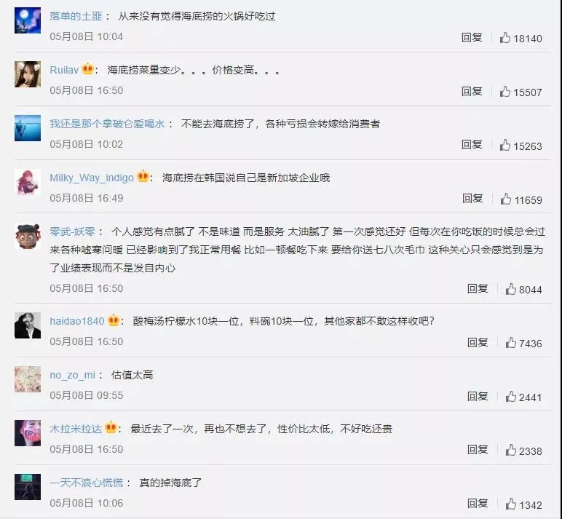Click 落单的土匪's moon avatar
Image resolution: width=562 pixels, height=519 pixels.
pyautogui.click(x=28, y=20)
